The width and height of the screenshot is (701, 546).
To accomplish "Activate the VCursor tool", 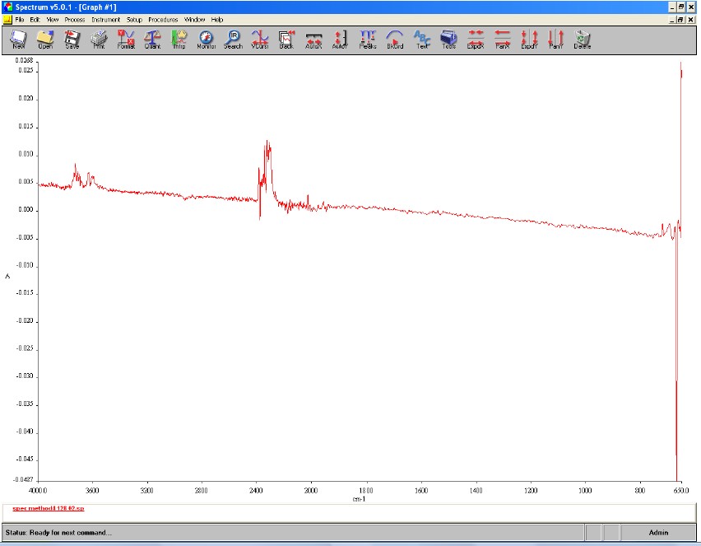I will pyautogui.click(x=260, y=40).
